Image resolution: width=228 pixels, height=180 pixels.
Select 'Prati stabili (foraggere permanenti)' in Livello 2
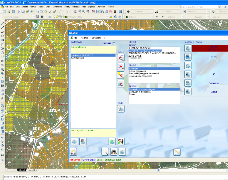pos(144,73)
